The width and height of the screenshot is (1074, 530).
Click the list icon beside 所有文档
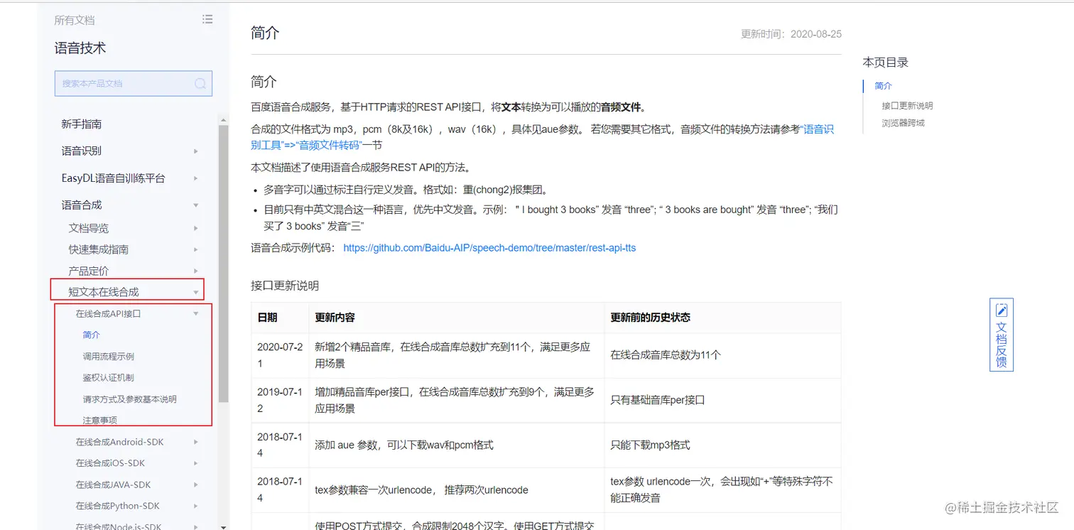pyautogui.click(x=207, y=19)
